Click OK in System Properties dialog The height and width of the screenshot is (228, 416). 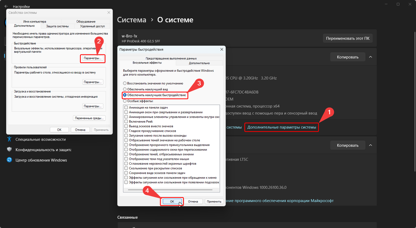click(59, 130)
